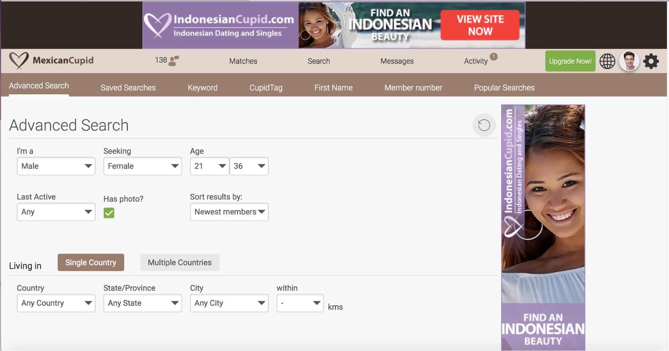The height and width of the screenshot is (351, 669).
Task: Open the online members count icon
Action: coord(173,61)
